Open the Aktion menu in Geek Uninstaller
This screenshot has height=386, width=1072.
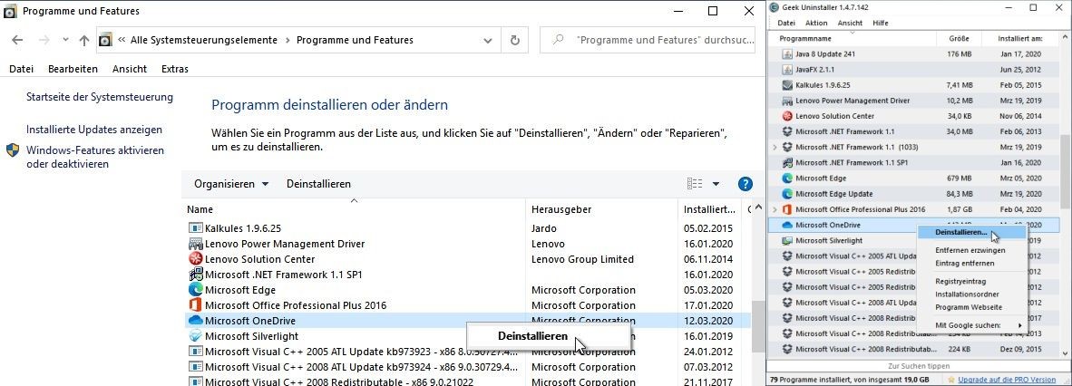(x=816, y=23)
